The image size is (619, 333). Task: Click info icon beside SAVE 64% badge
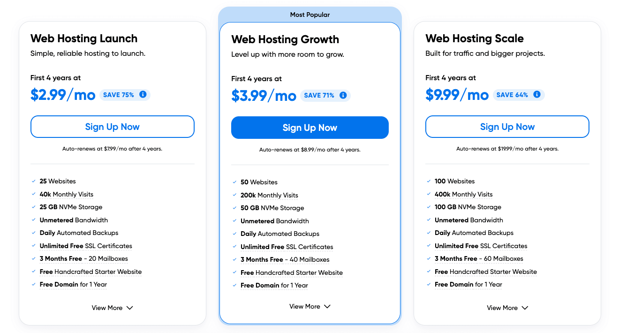(537, 95)
